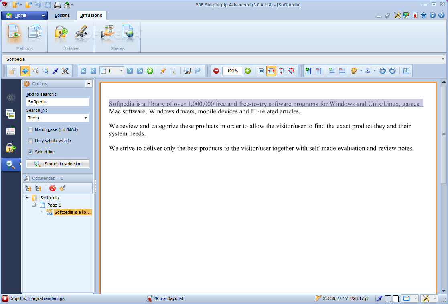Go to the previous page
The image size is (448, 304).
[93, 71]
